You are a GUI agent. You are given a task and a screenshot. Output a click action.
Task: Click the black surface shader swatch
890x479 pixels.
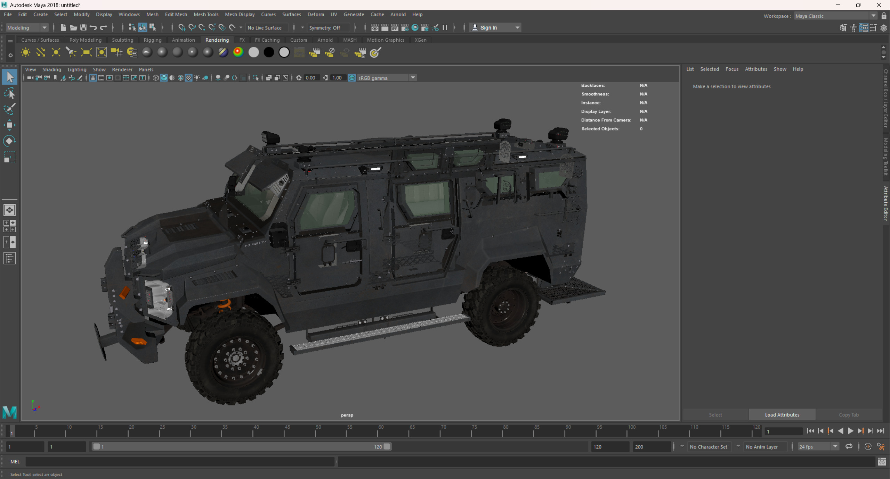click(x=269, y=52)
